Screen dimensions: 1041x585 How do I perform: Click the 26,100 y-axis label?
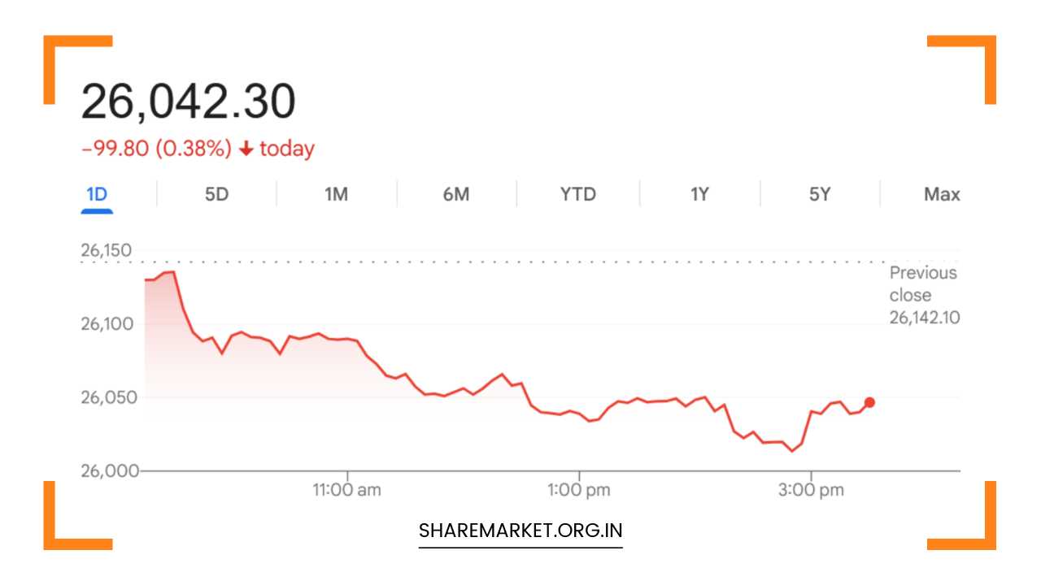click(x=106, y=324)
